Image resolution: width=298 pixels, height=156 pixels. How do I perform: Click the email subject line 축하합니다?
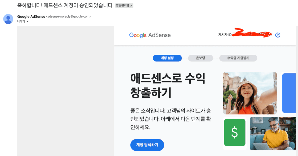65,5
